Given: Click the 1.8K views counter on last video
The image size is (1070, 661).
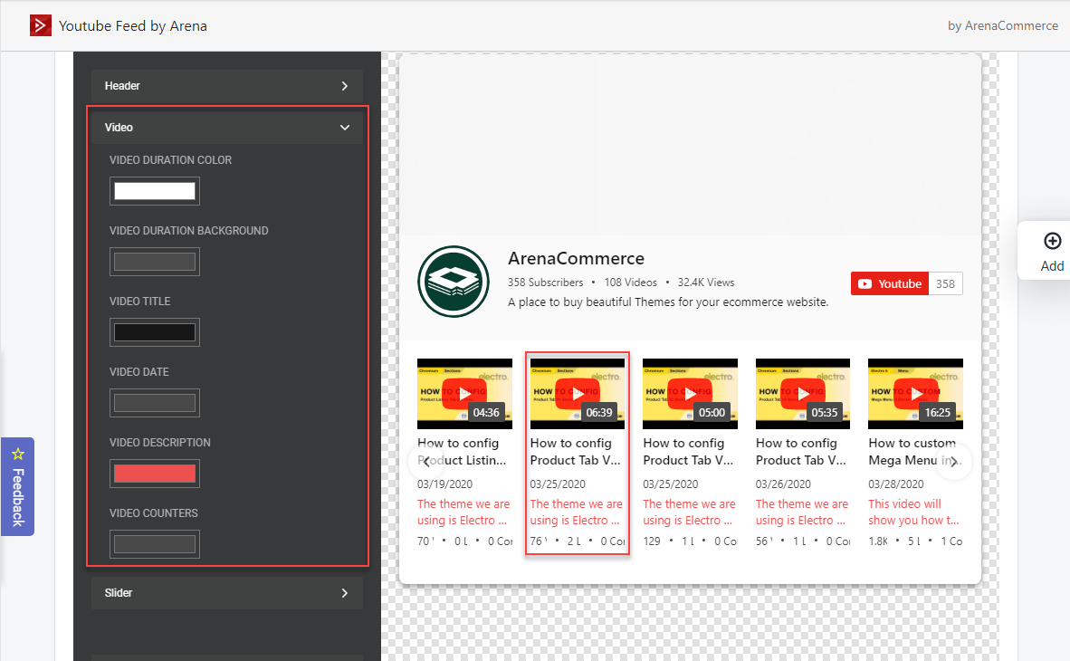Looking at the screenshot, I should click(878, 541).
